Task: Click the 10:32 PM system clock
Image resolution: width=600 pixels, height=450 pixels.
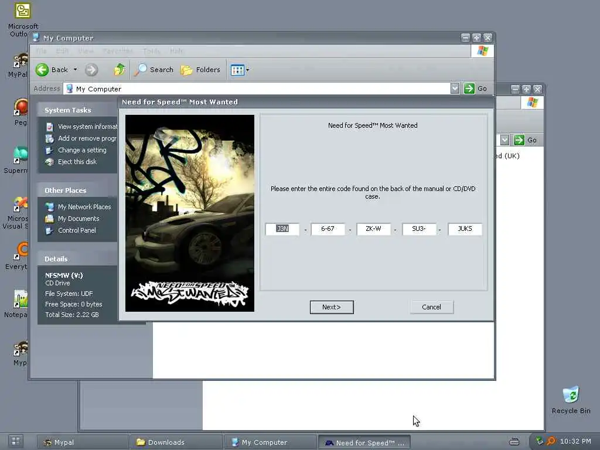Action: [575, 441]
